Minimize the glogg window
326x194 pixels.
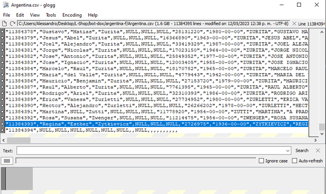(x=282, y=5)
